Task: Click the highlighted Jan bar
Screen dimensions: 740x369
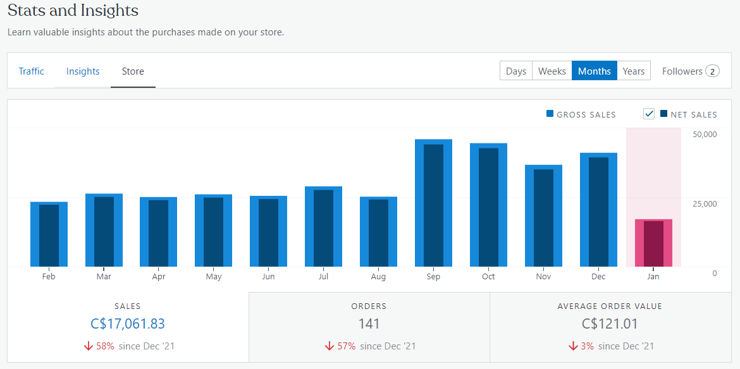Action: tap(653, 243)
